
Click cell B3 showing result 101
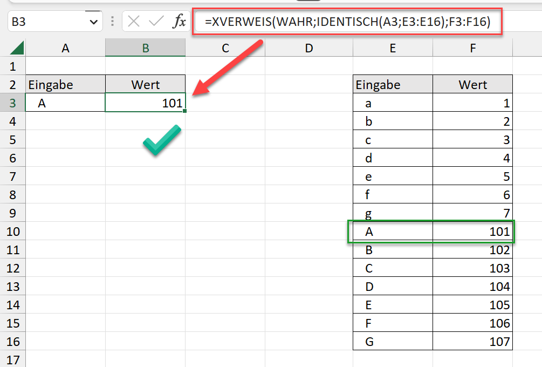(x=146, y=103)
